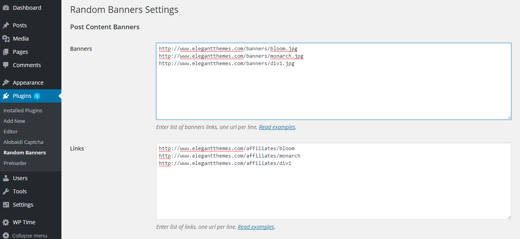Click the Post Content Banners subheading
Viewport: 520px width, 239px height.
[x=105, y=27]
